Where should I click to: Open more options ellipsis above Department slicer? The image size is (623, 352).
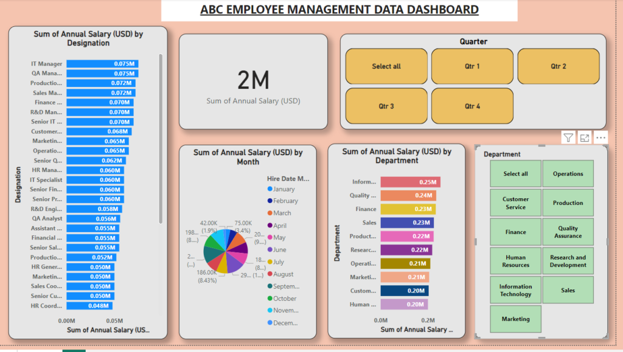point(601,138)
